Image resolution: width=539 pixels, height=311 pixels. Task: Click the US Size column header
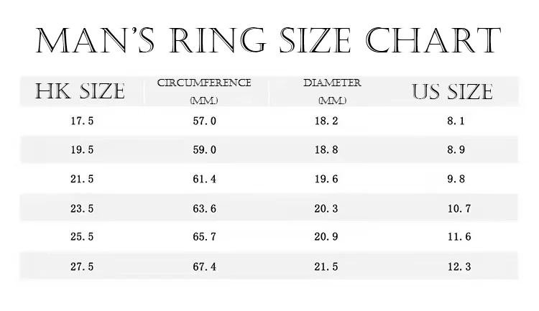[x=452, y=91]
